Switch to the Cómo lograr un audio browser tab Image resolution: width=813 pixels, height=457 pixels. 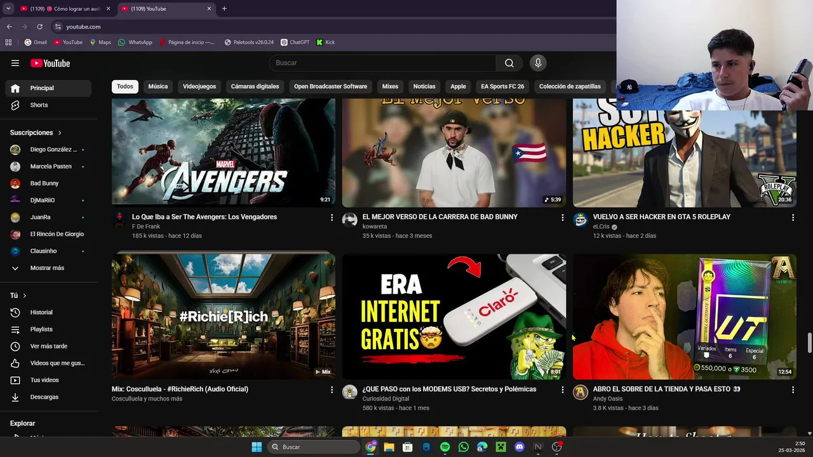pyautogui.click(x=64, y=9)
